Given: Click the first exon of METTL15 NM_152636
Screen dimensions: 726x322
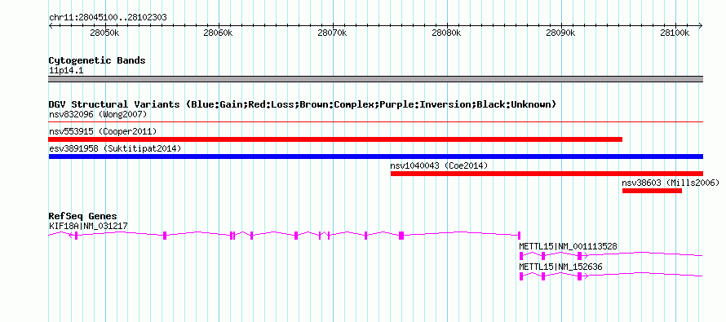Looking at the screenshot, I should coord(521,276).
